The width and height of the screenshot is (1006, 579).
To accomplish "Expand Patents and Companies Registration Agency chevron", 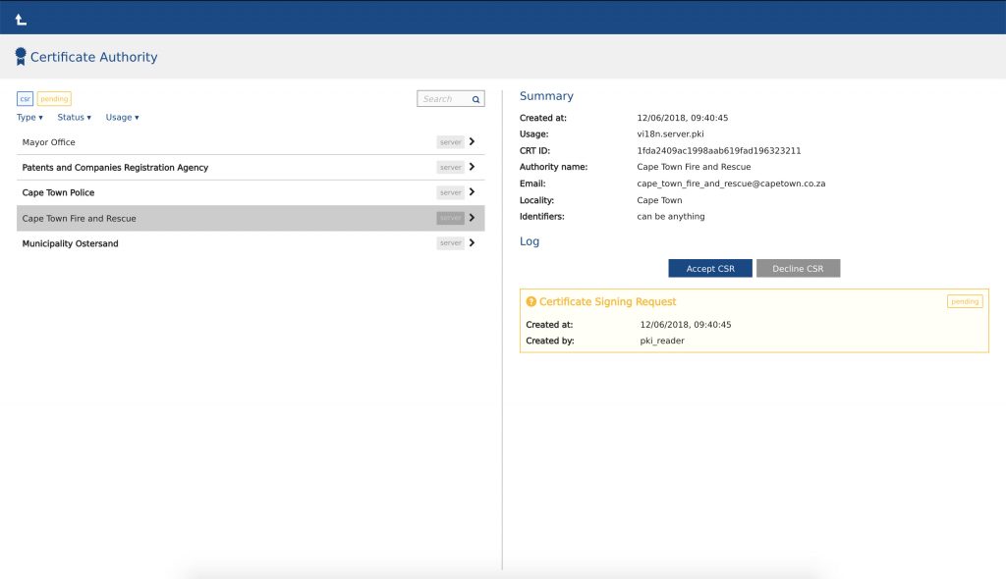I will coord(473,167).
